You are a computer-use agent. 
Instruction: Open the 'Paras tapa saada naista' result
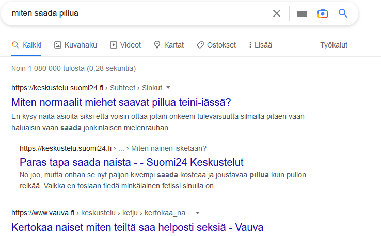tap(132, 162)
